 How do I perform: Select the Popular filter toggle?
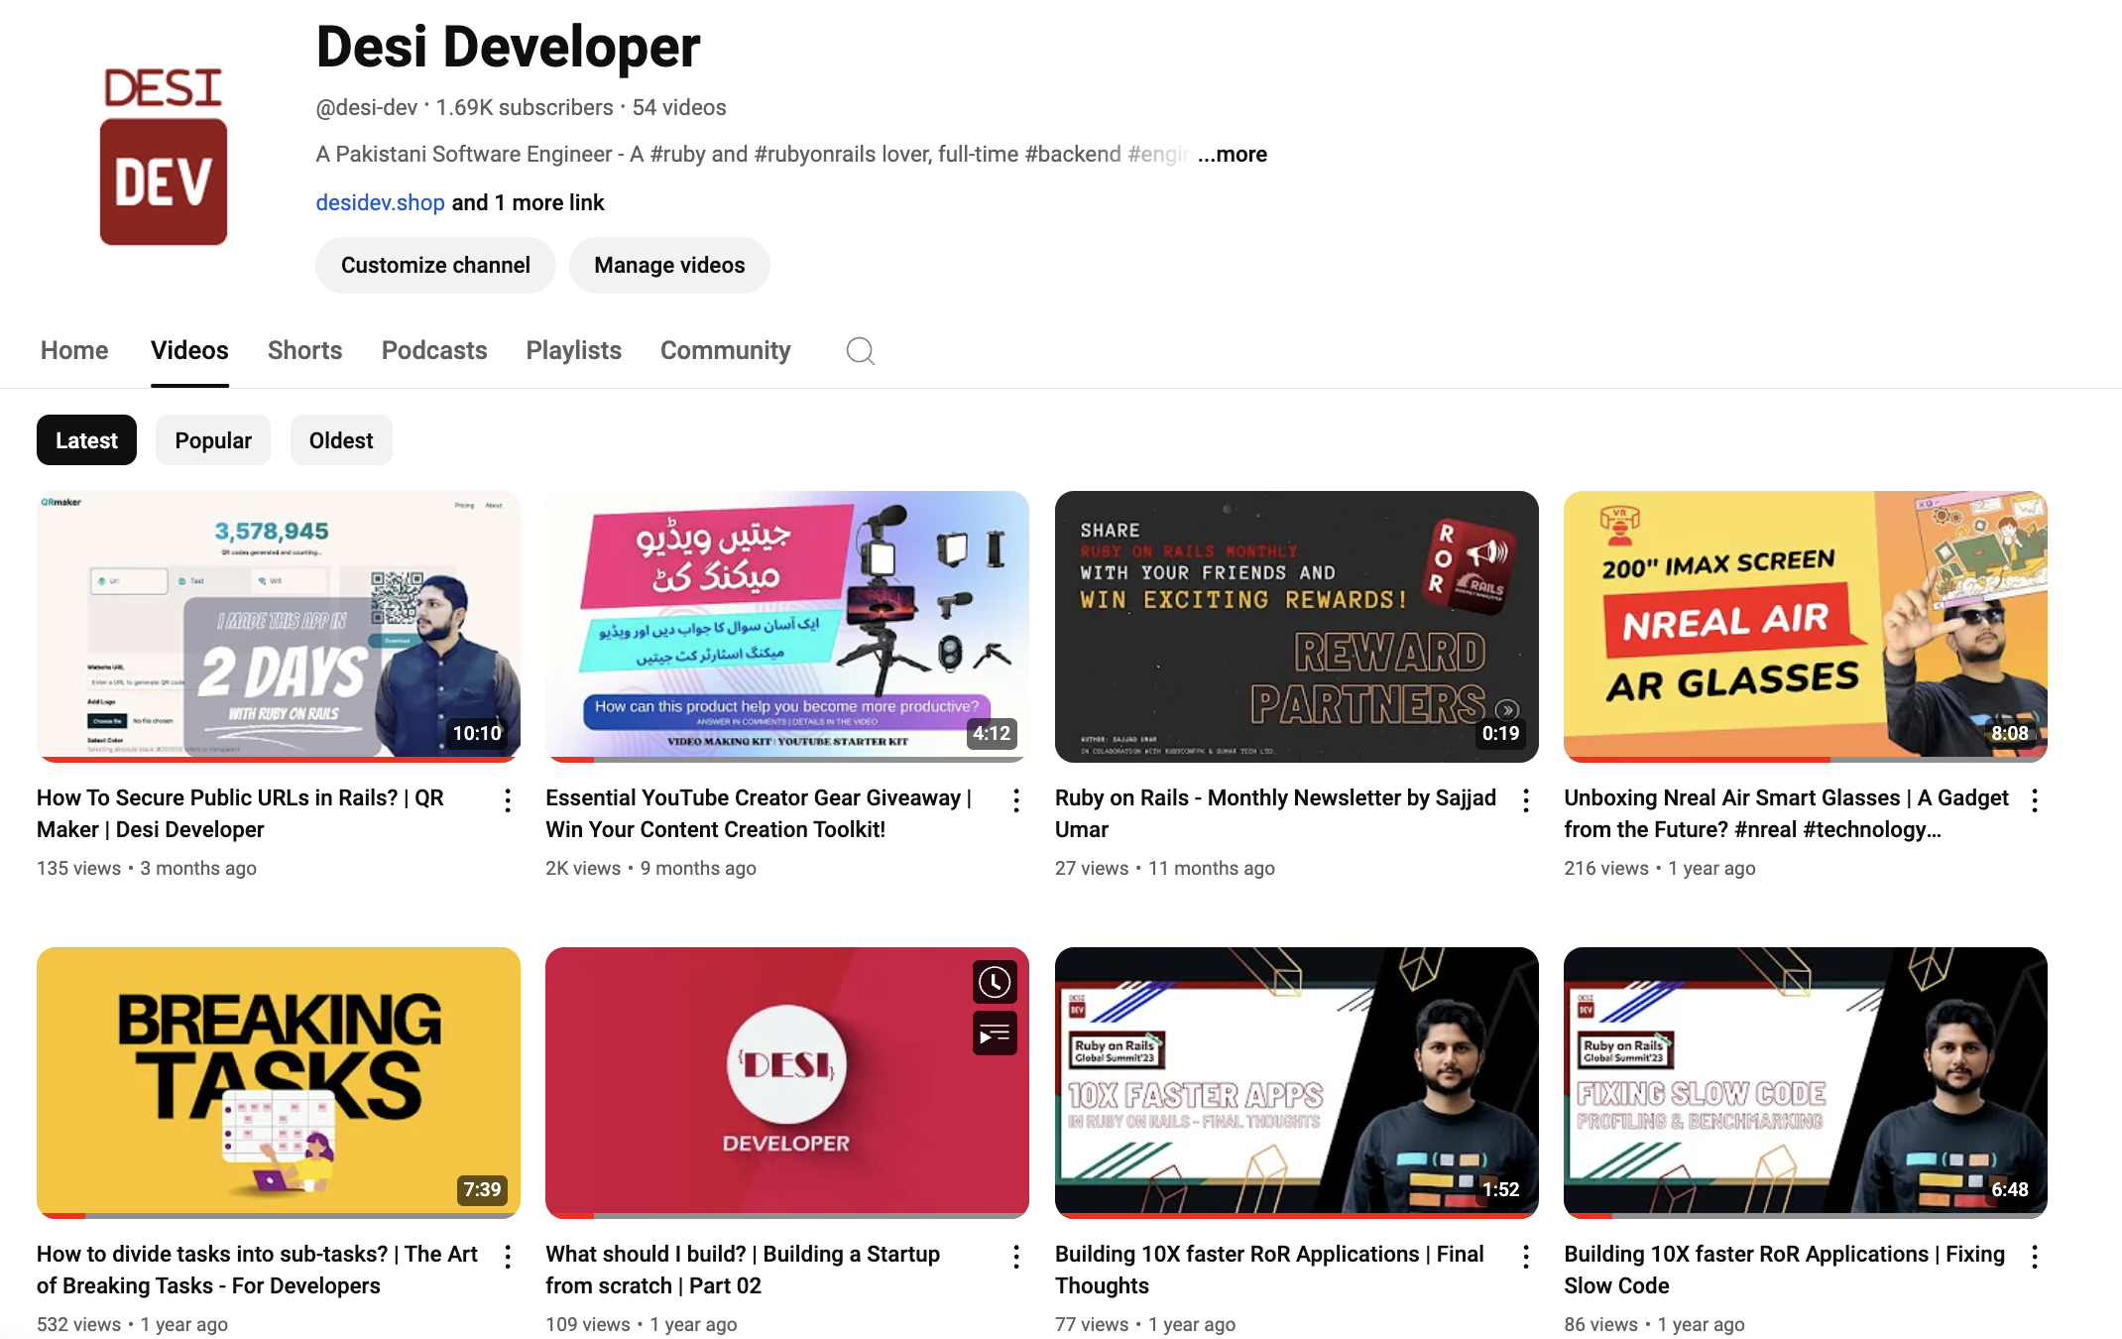tap(213, 441)
